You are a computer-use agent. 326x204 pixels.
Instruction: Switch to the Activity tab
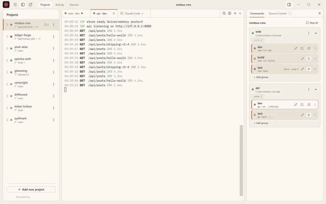pos(60,5)
